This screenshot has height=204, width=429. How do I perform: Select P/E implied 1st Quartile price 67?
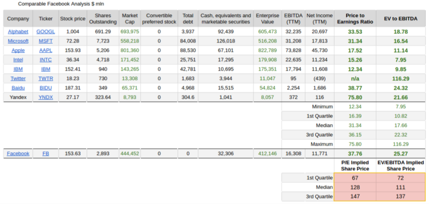(x=355, y=178)
